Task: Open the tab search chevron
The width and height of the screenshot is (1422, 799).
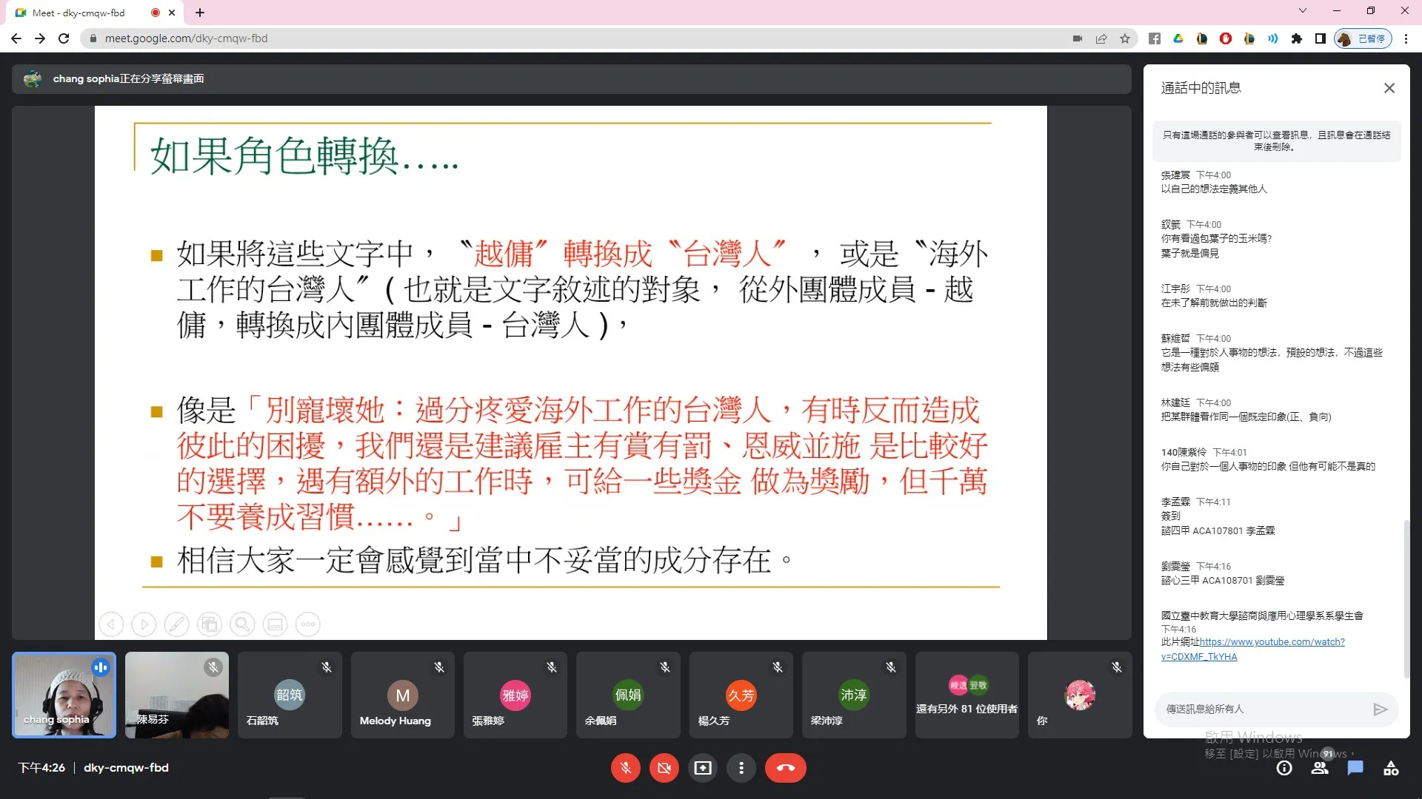Action: pyautogui.click(x=1302, y=10)
